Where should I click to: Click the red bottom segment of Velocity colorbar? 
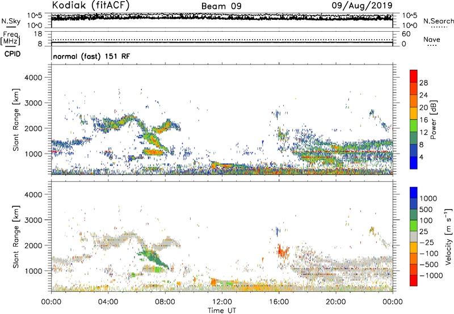click(x=414, y=281)
